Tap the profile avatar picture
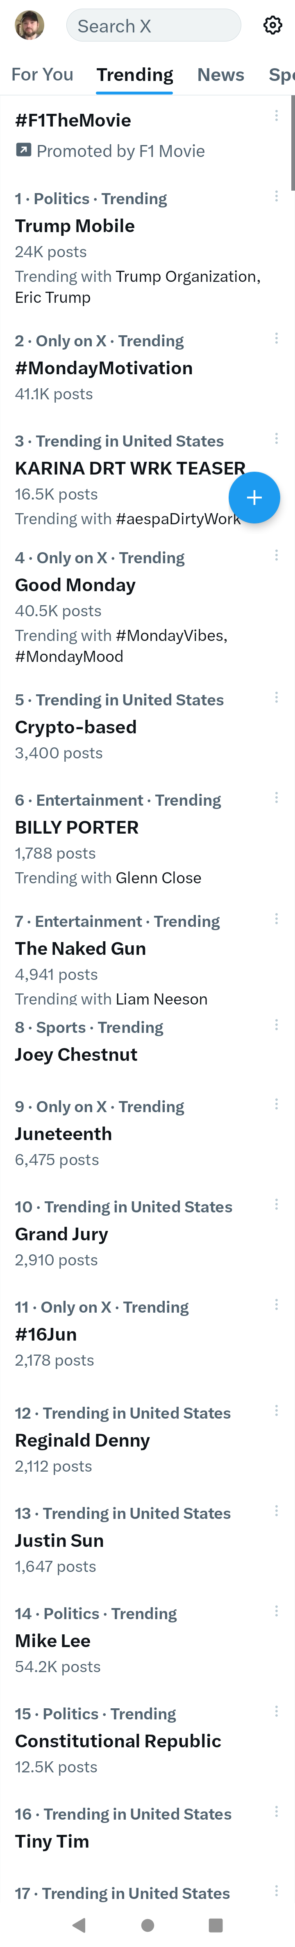295x1947 pixels. [x=29, y=25]
